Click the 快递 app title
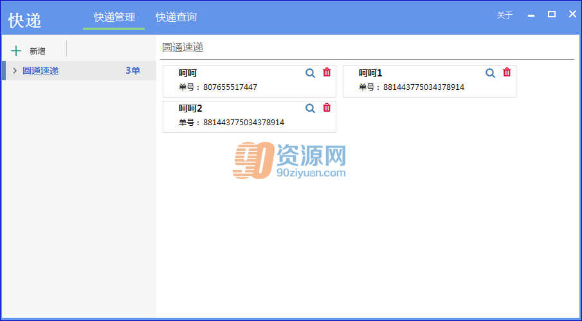 [25, 20]
